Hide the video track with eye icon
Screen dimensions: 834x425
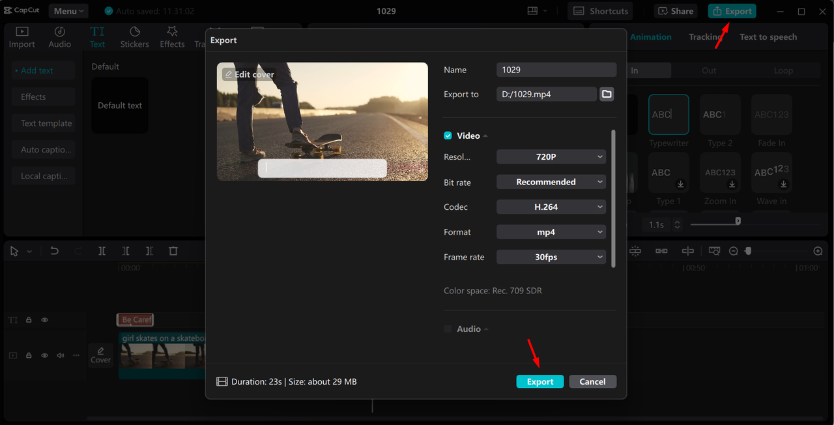tap(45, 355)
